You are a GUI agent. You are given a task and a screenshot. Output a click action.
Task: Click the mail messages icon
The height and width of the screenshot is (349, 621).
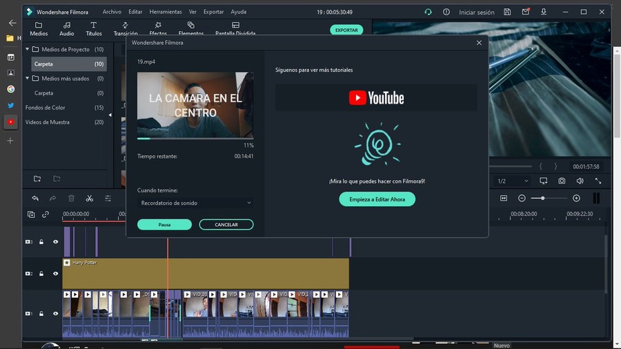(x=526, y=12)
